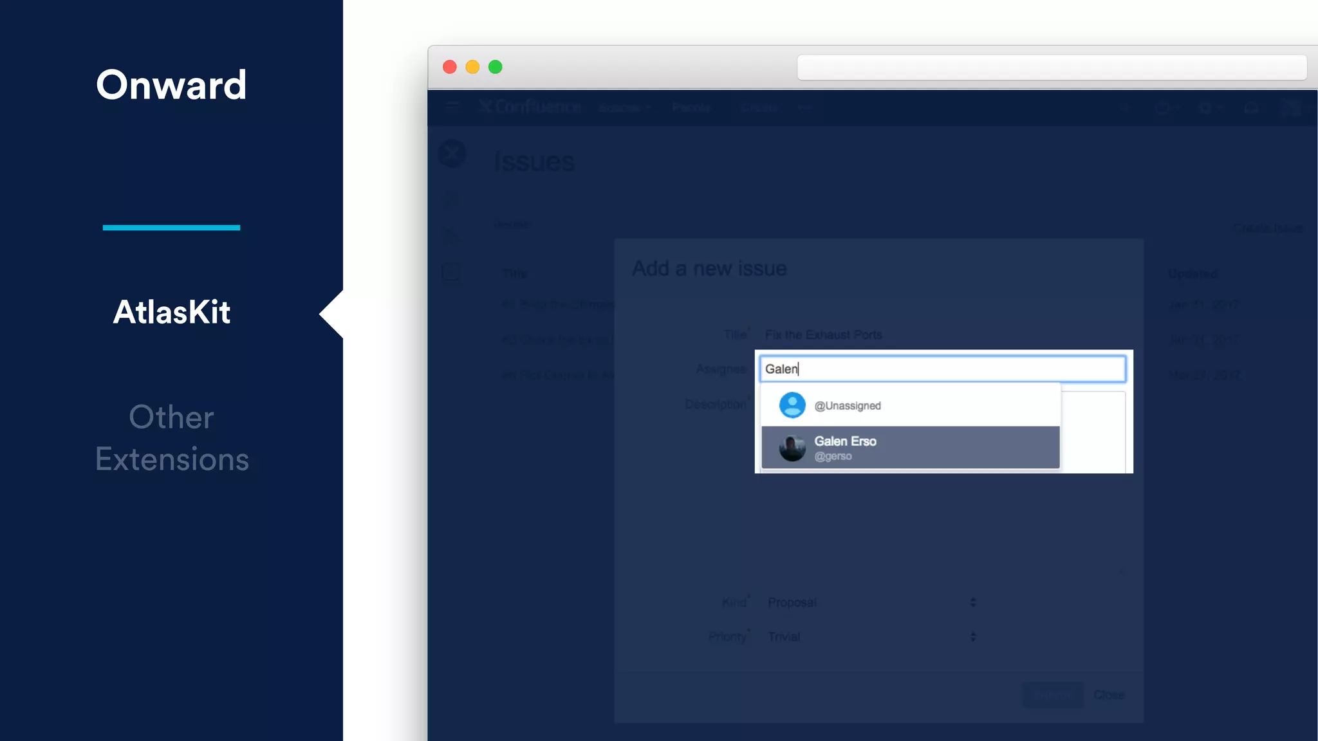This screenshot has height=741, width=1318.
Task: Open issue #3 in the issues table
Action: coord(558,374)
